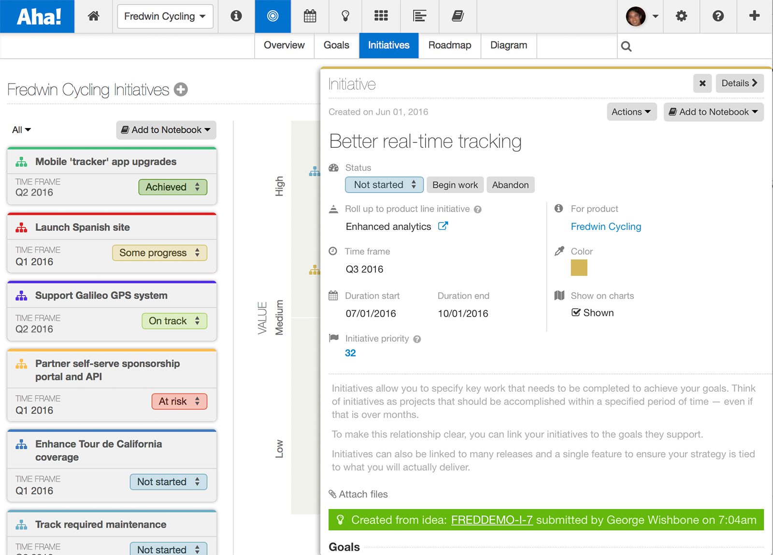Image resolution: width=773 pixels, height=555 pixels.
Task: Click the Abandon button
Action: click(x=511, y=185)
